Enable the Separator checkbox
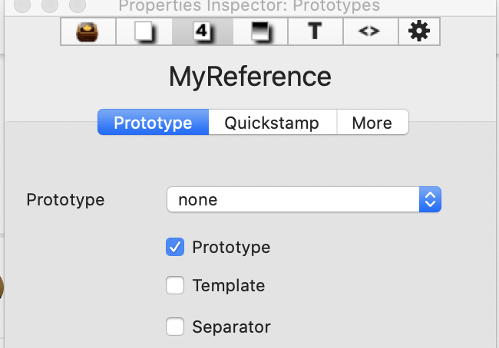Image resolution: width=499 pixels, height=348 pixels. pos(175,327)
